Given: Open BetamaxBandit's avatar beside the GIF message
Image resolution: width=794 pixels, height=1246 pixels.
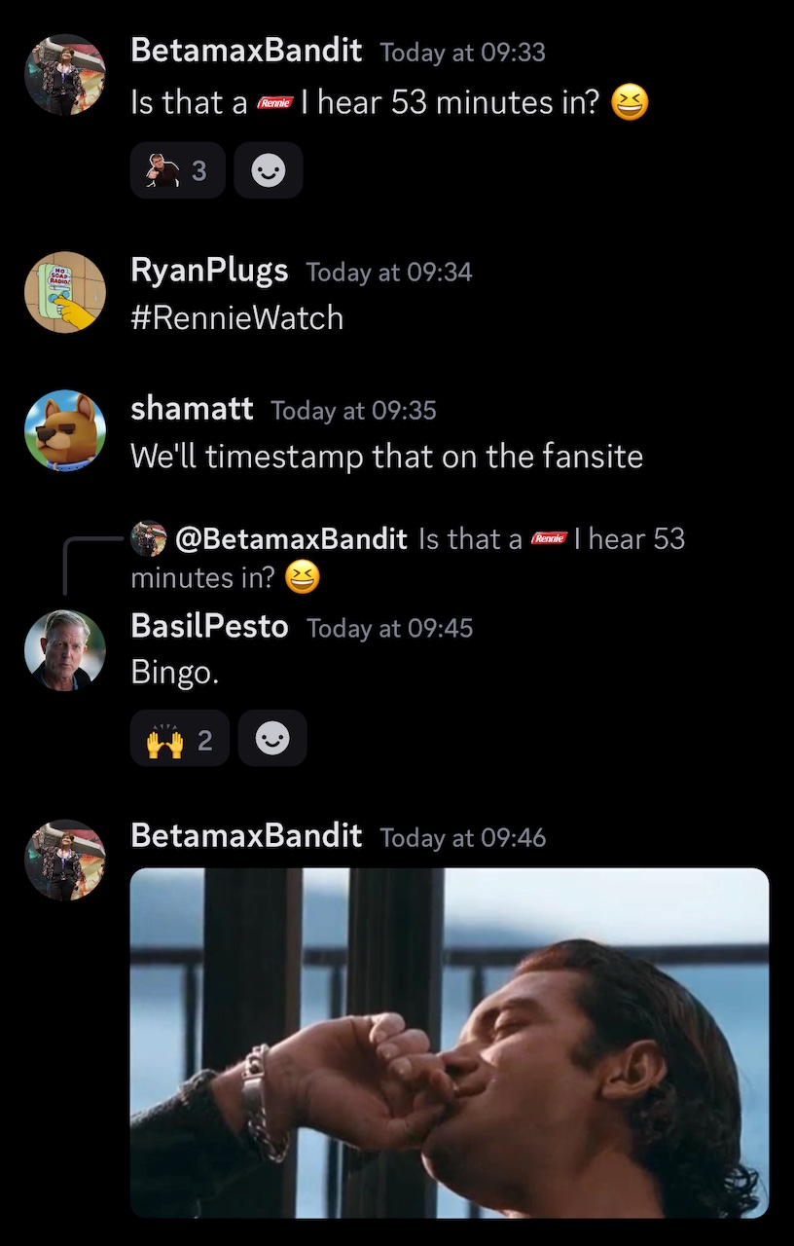Looking at the screenshot, I should [x=65, y=860].
